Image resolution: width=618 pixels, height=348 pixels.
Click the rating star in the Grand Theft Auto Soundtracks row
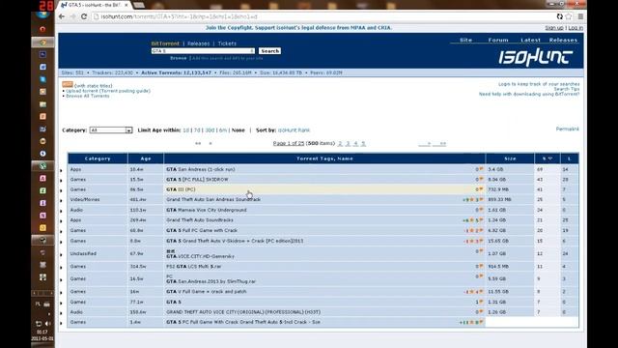coord(472,220)
